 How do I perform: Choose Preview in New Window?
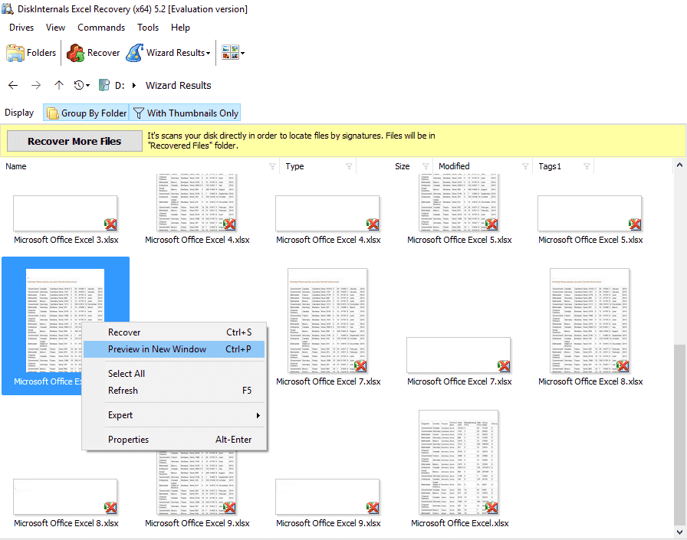pyautogui.click(x=157, y=349)
